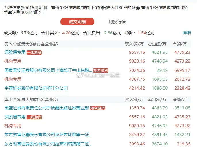Click 一线游资 tag in the top-5 buy section
197x150 pixels.
point(34,52)
